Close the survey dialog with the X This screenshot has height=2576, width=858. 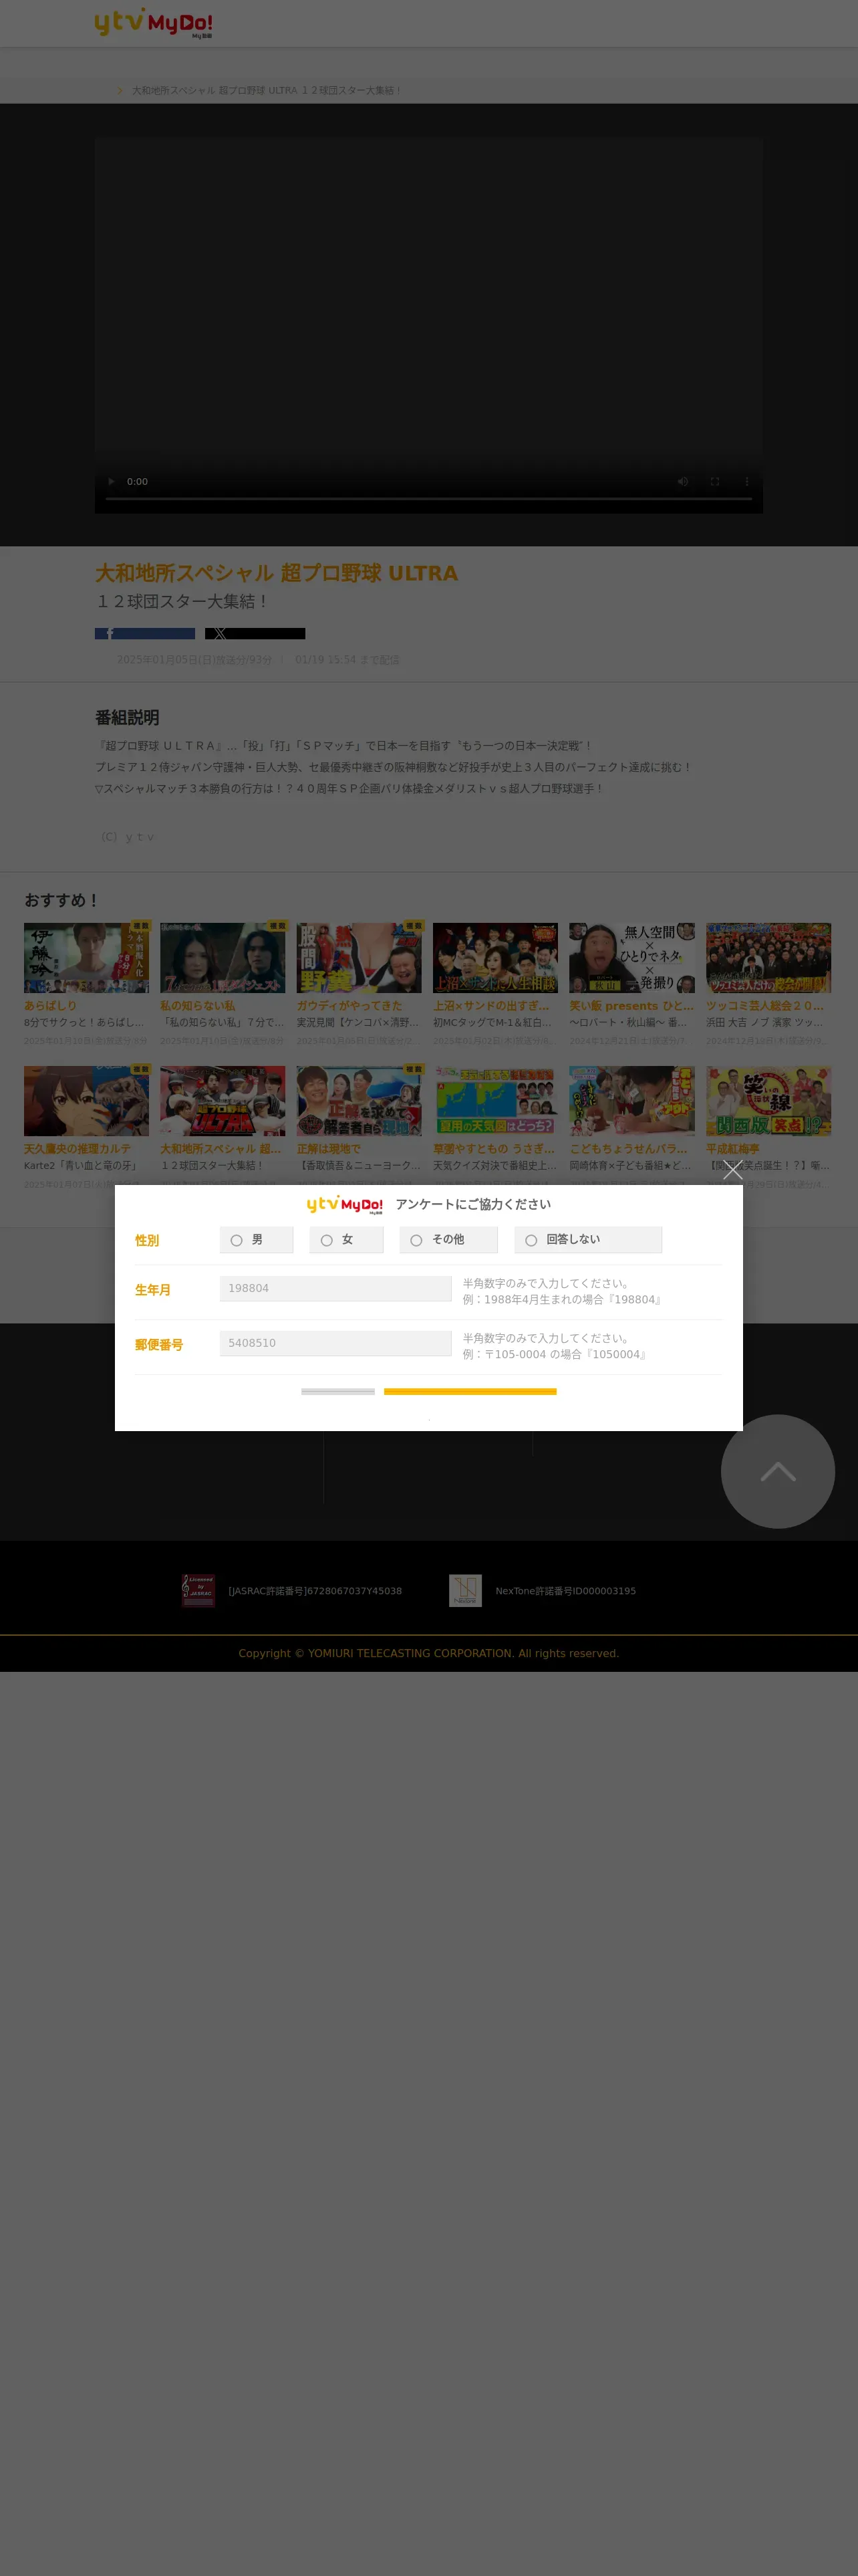pos(732,1170)
